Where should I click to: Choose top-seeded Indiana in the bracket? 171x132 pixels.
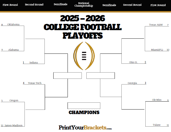pyautogui.click(x=33, y=63)
